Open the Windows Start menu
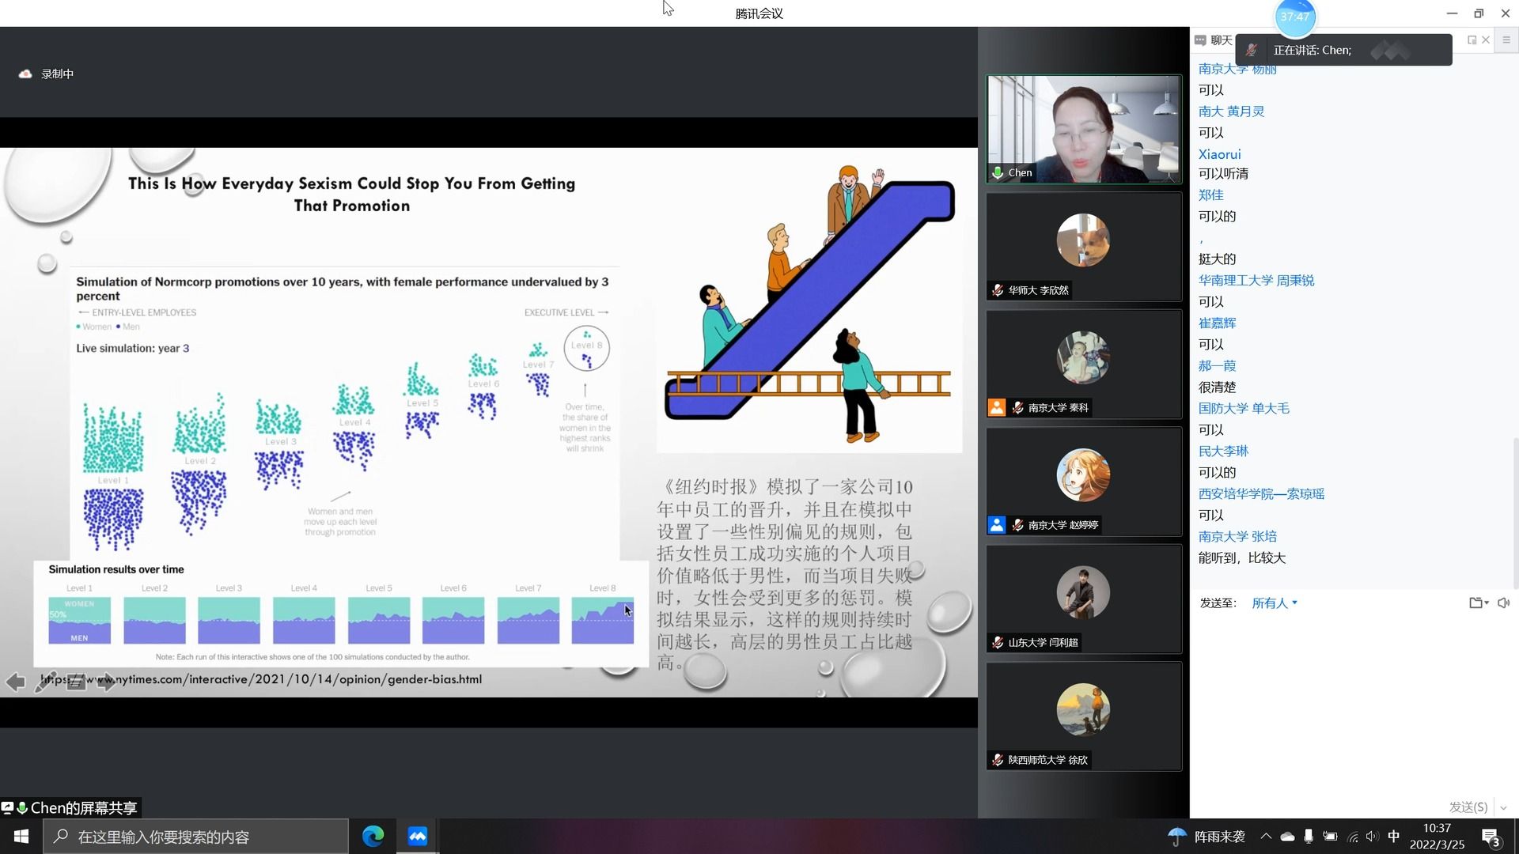This screenshot has width=1519, height=854. (x=21, y=837)
